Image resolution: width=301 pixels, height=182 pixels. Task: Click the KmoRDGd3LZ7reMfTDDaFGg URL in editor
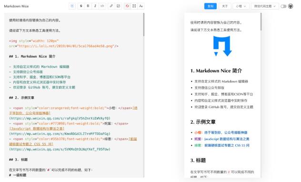point(60,134)
